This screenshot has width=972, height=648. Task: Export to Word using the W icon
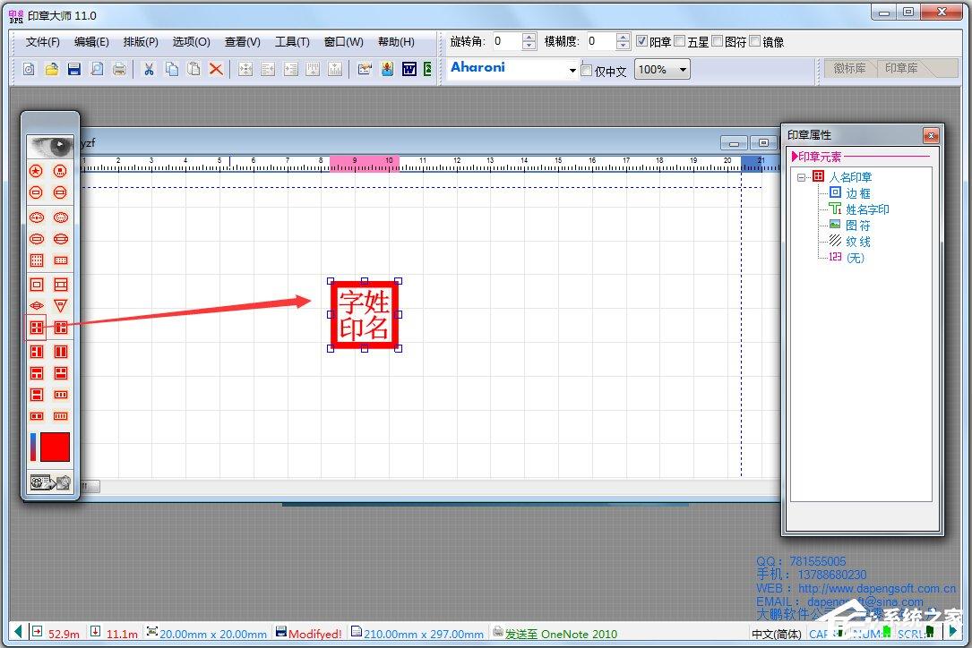409,70
